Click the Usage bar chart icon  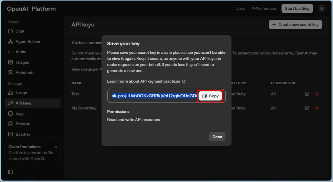coord(11,93)
